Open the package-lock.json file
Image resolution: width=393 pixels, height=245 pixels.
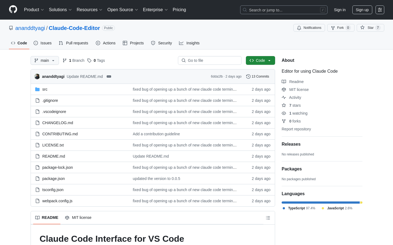click(58, 167)
